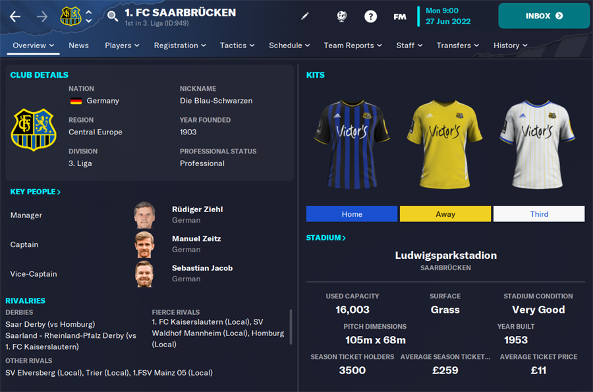The width and height of the screenshot is (593, 392).
Task: Open the News tab
Action: click(x=78, y=45)
